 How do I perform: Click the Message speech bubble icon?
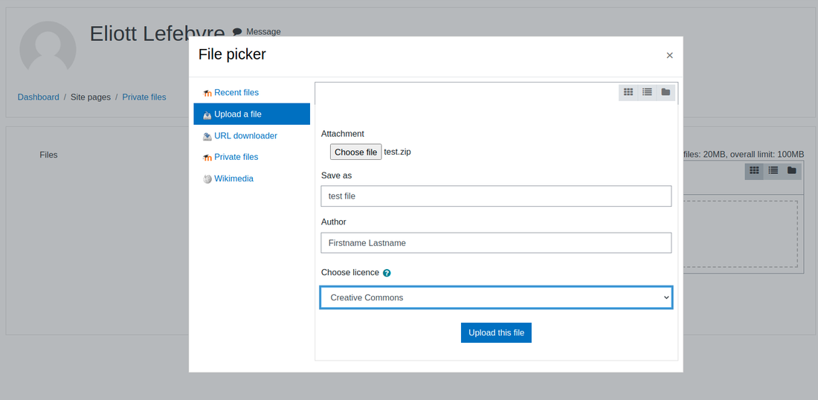(x=237, y=32)
